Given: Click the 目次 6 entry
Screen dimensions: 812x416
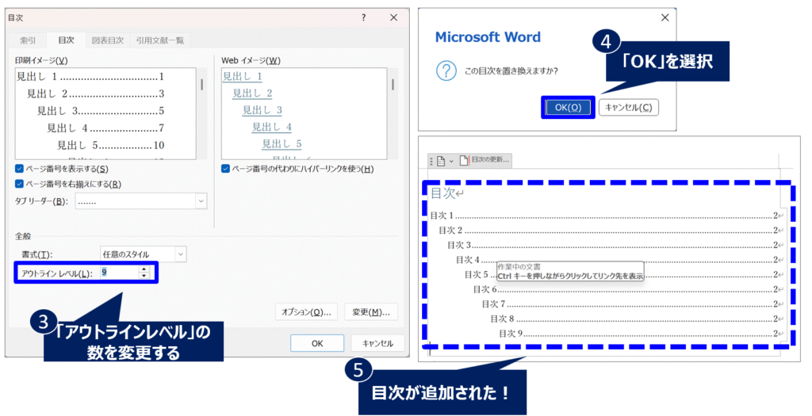Looking at the screenshot, I should coord(628,289).
